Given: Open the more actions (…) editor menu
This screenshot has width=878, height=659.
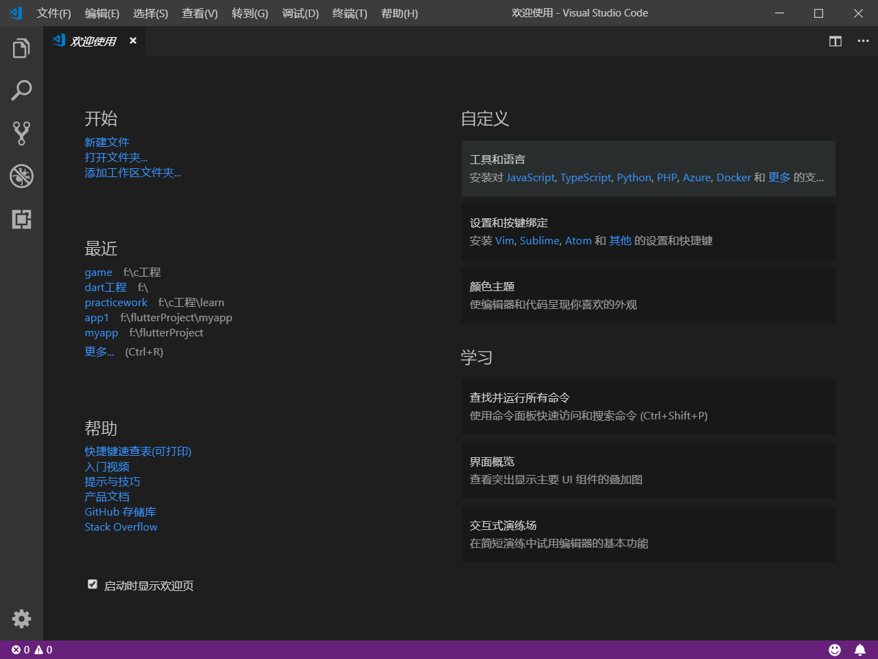Looking at the screenshot, I should coord(863,41).
